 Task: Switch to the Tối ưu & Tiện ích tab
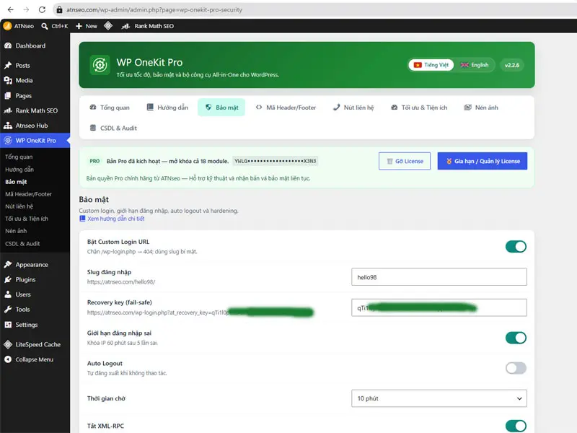tap(419, 108)
